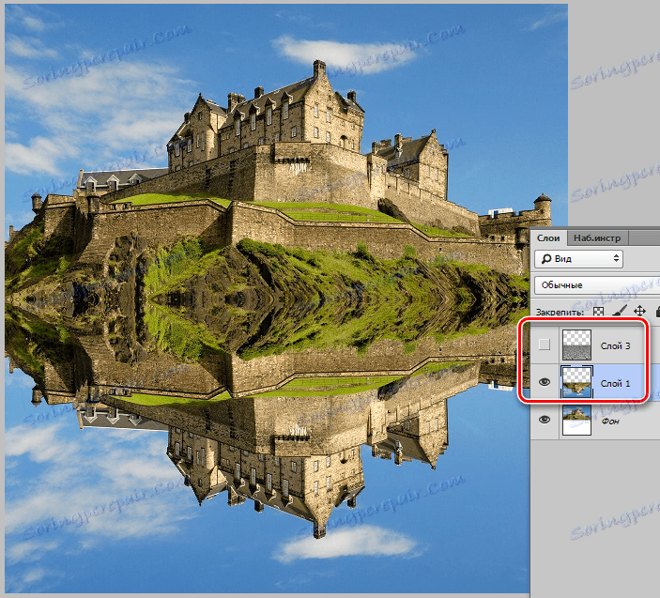Lock position move-arrows icon
This screenshot has height=598, width=660.
tap(639, 312)
